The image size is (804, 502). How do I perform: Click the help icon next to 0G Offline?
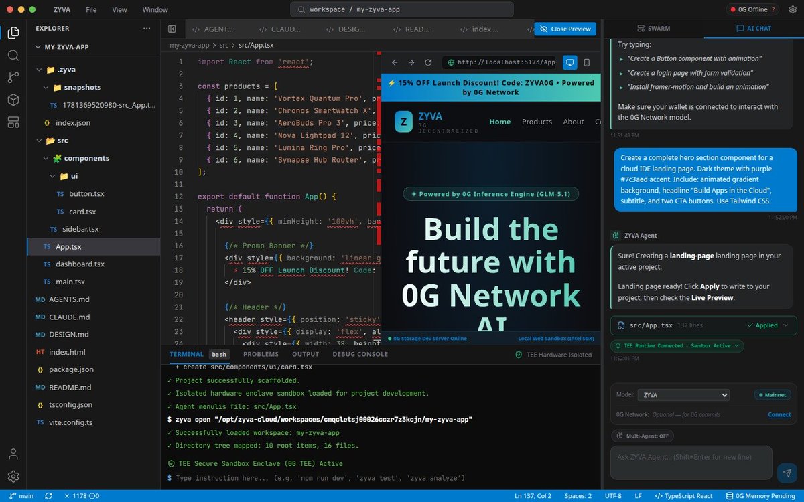point(774,9)
